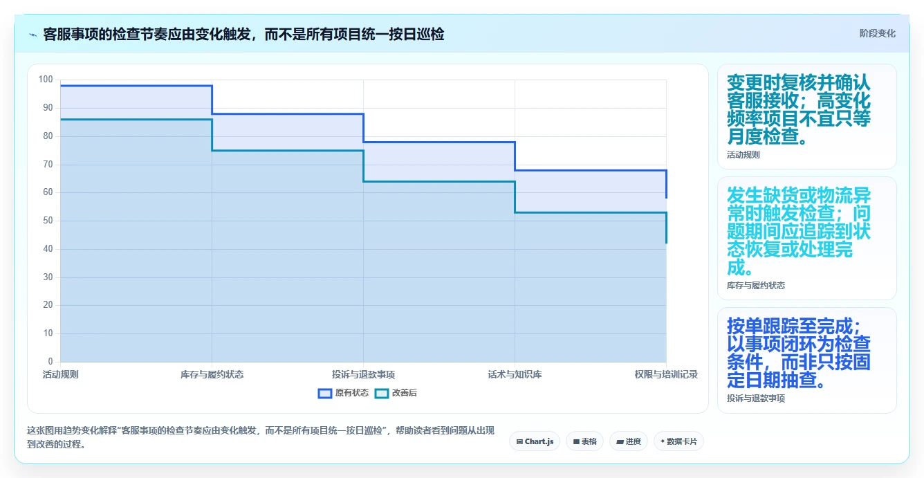Select the 活动规则 x-axis label
Screen dimensions: 924x478
coord(60,374)
